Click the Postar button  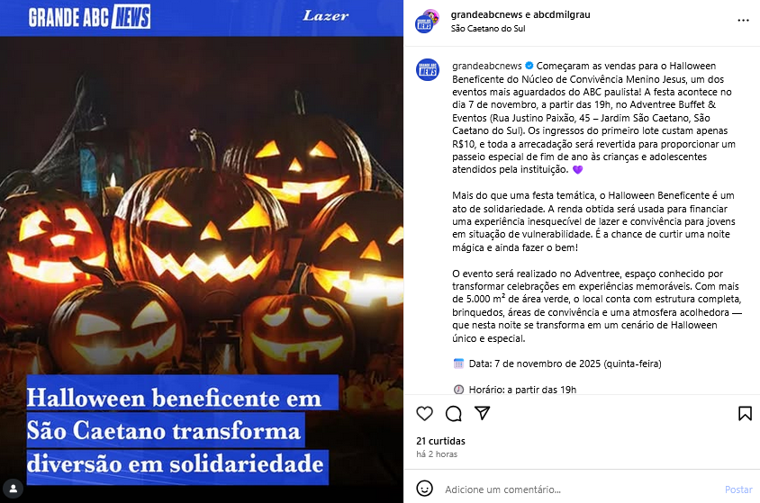(x=738, y=490)
